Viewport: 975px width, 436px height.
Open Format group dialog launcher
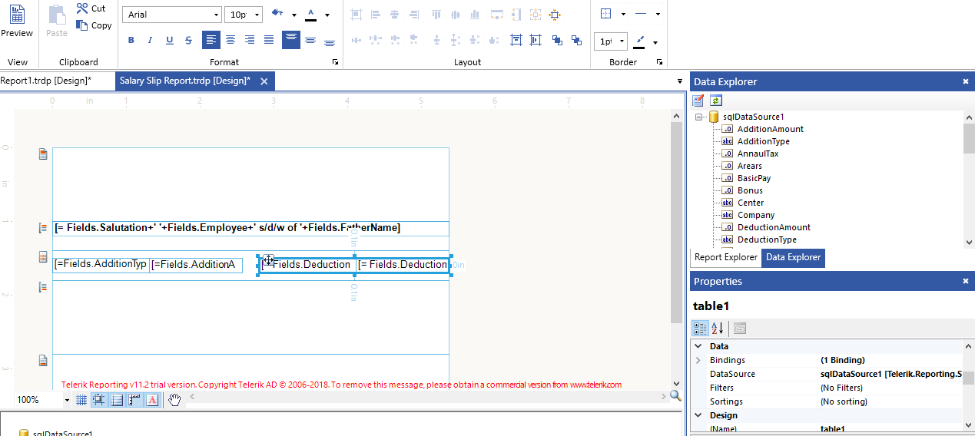tap(335, 62)
